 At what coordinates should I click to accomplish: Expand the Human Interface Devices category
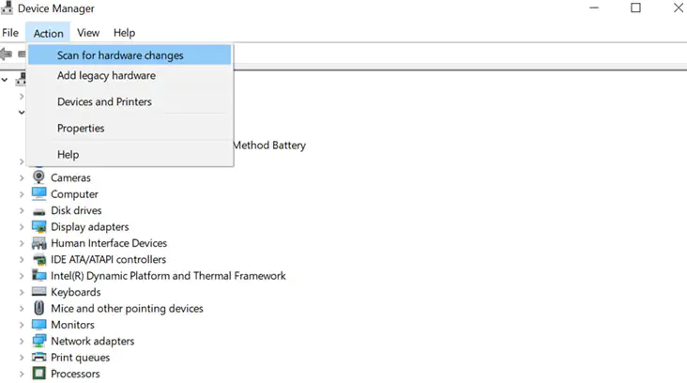click(21, 243)
